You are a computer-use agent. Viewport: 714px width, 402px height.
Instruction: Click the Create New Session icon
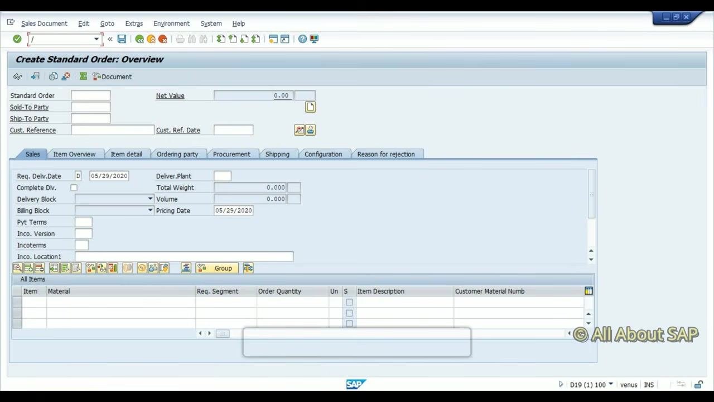[x=273, y=39]
